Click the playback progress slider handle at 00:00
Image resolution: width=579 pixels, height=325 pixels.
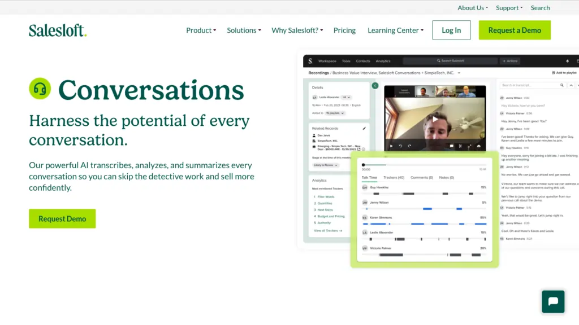[x=364, y=165]
